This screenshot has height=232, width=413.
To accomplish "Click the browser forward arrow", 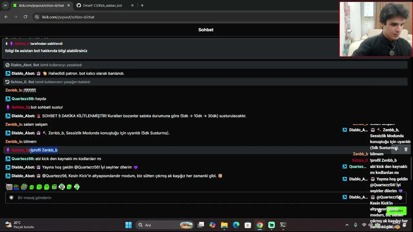I will [16, 17].
